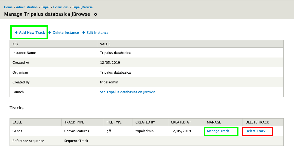This screenshot has width=294, height=154.
Task: Navigate to the Administration breadcrumb
Action: pyautogui.click(x=27, y=7)
